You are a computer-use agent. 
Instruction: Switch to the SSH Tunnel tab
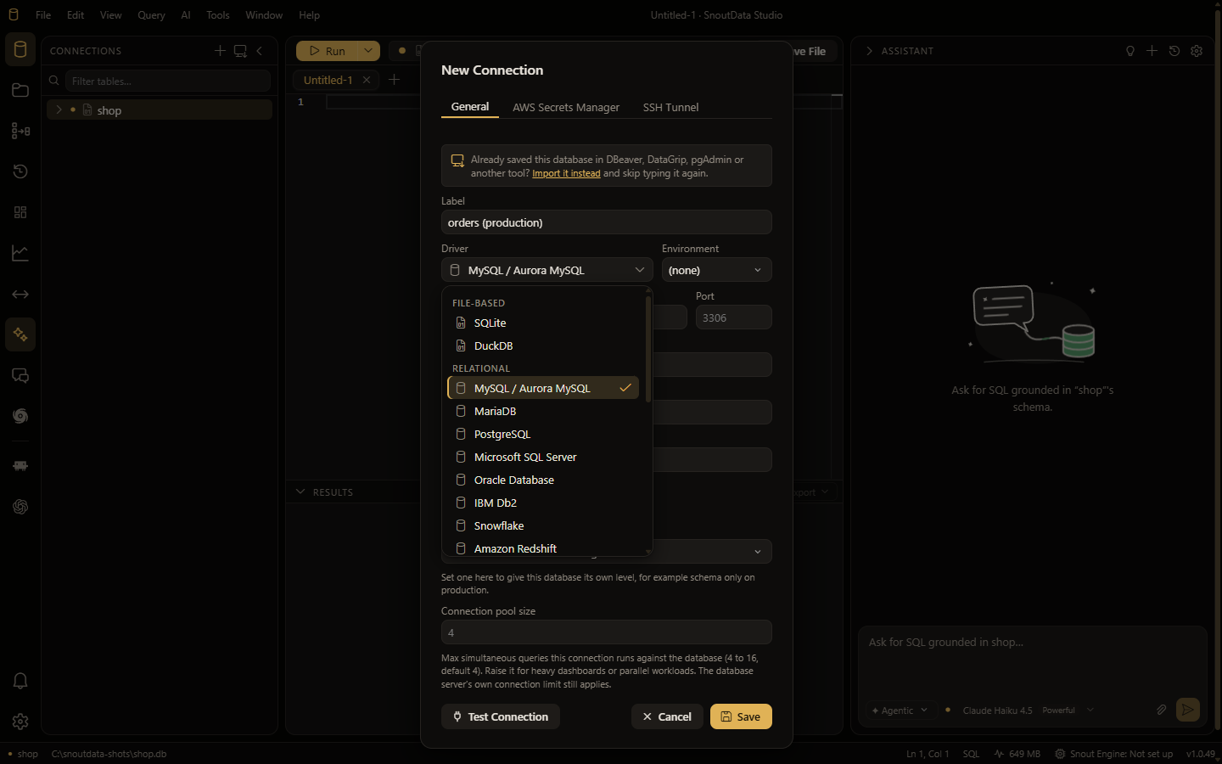[x=670, y=107]
